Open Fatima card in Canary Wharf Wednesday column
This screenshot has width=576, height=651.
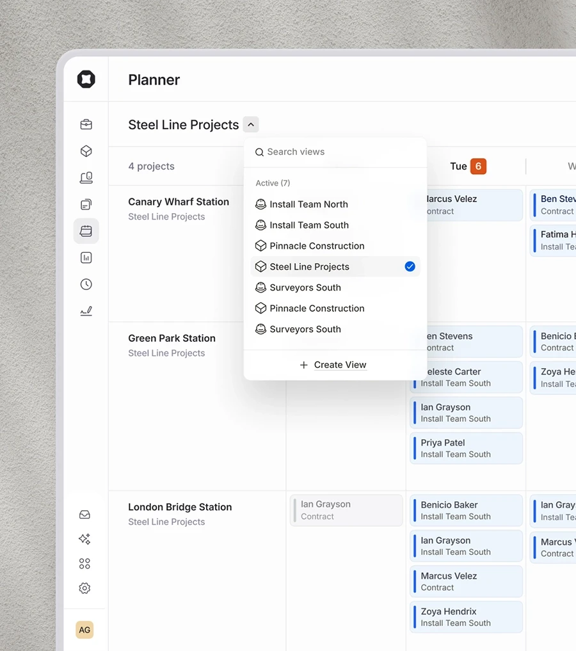click(x=553, y=241)
